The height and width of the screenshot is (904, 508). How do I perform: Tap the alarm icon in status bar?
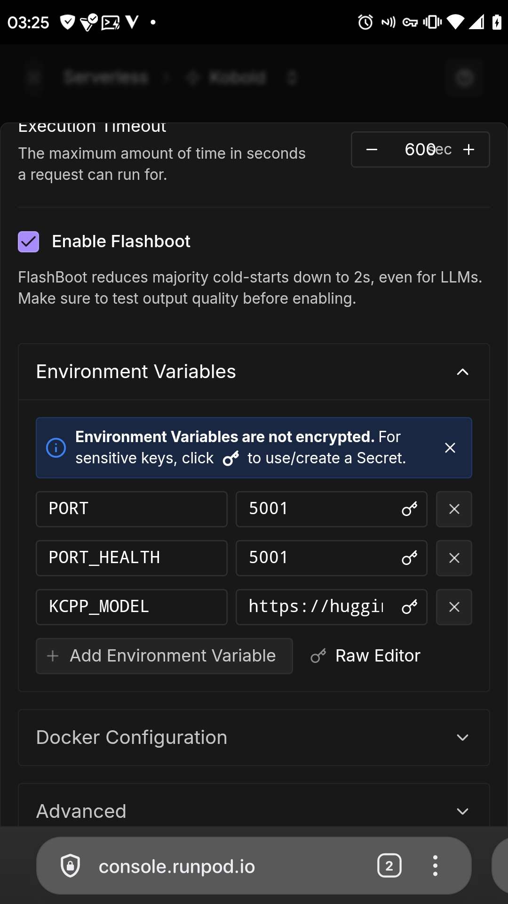(365, 22)
